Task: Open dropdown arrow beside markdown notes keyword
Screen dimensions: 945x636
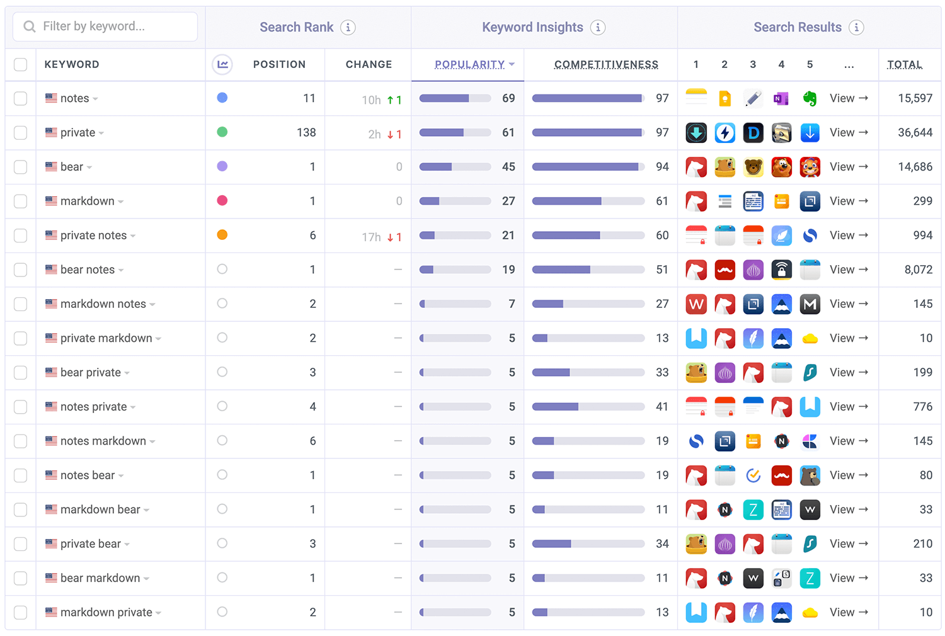Action: 152,305
